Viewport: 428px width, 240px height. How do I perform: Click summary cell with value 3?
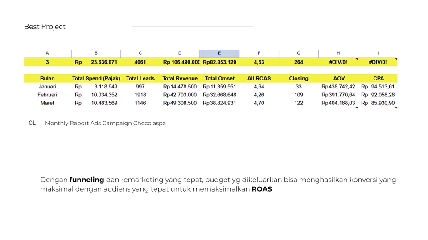[x=48, y=62]
